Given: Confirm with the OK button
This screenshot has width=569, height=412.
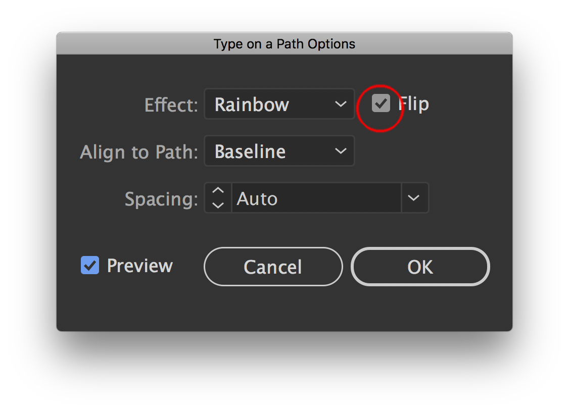Looking at the screenshot, I should pos(420,267).
